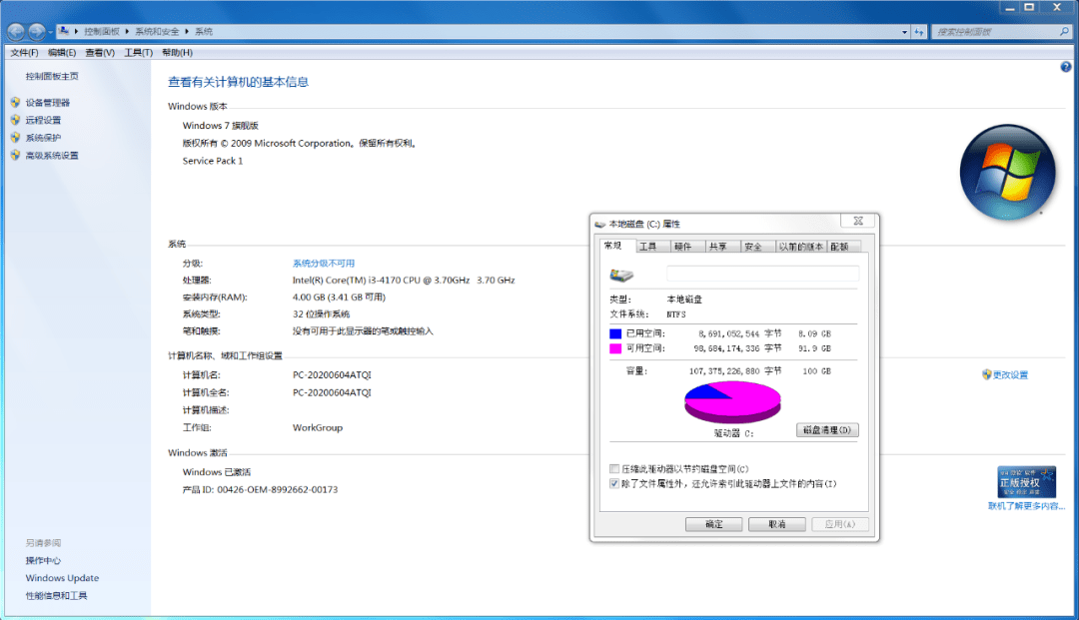Go to 控制面板主页
Screen dimensions: 1079x620
52,76
